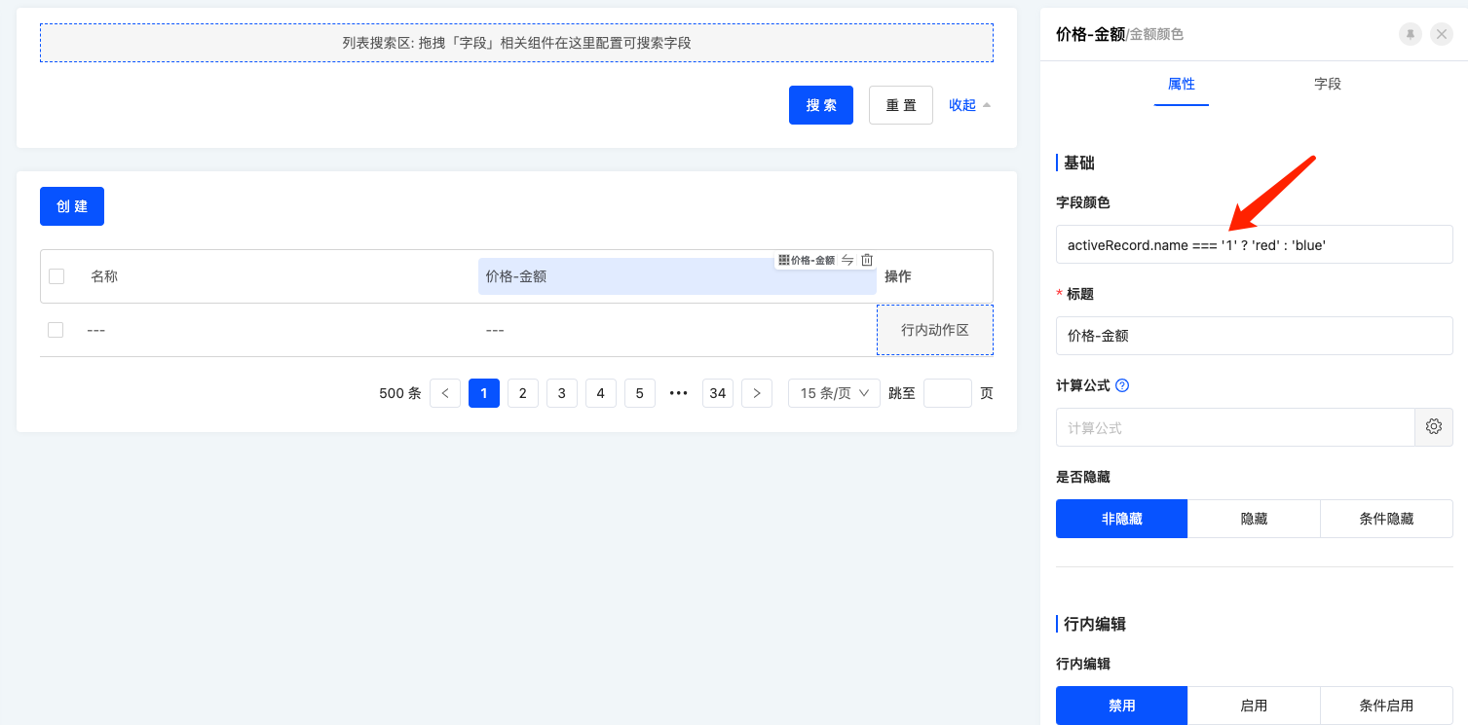Click the swap icon on 价格-金额 column
This screenshot has height=725, width=1468.
847,260
